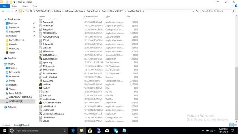The image size is (238, 134).
Task: Switch to the Share ribbon tab
Action: pyautogui.click(x=25, y=6)
